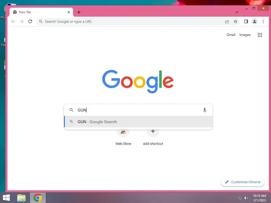Image resolution: width=271 pixels, height=203 pixels.
Task: Click the search icon in address bar
Action: [40, 21]
